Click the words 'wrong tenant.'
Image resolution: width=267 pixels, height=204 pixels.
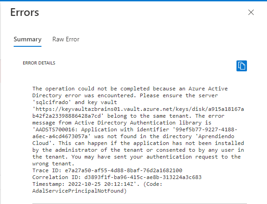pyautogui.click(x=53, y=164)
